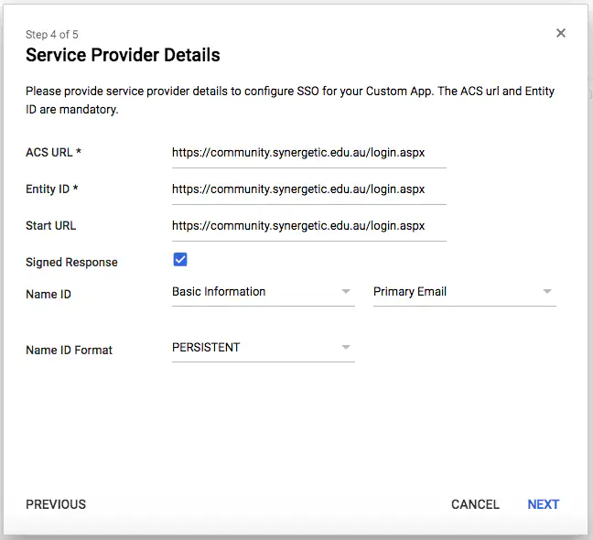Close the Service Provider Details dialog
593x540 pixels.
click(561, 33)
